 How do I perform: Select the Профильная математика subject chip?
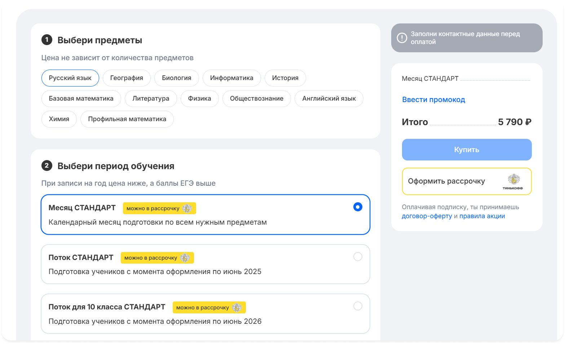coord(127,119)
